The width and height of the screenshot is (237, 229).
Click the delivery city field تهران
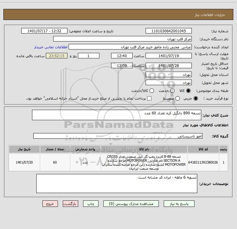tap(169, 82)
